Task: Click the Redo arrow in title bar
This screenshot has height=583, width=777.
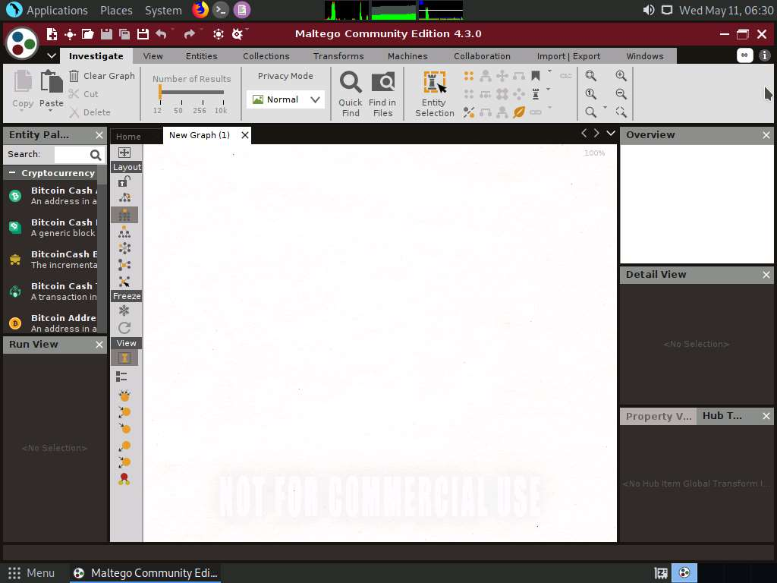Action: pyautogui.click(x=189, y=33)
